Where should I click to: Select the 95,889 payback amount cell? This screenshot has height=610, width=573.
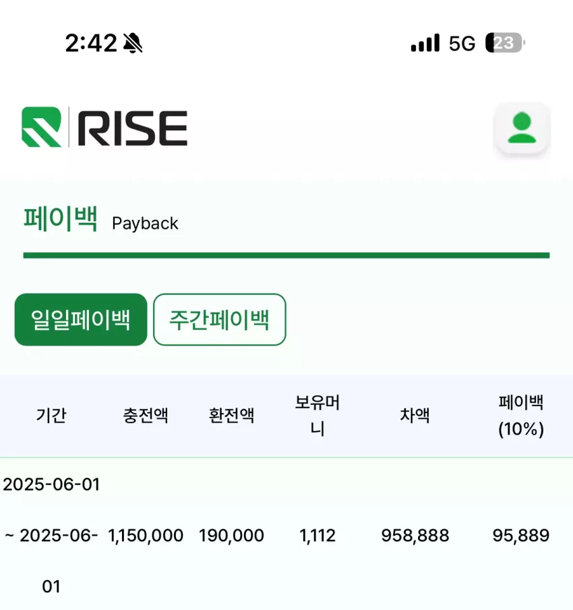[521, 535]
